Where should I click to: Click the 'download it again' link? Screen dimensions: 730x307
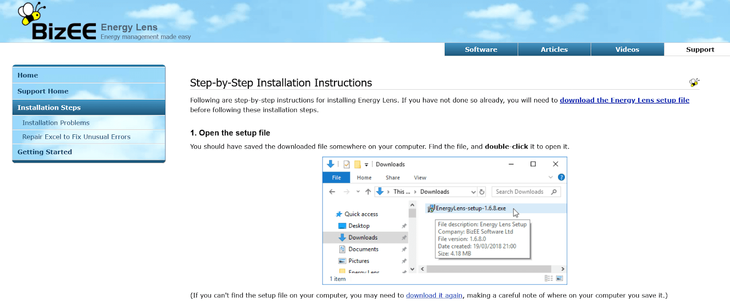[434, 295]
